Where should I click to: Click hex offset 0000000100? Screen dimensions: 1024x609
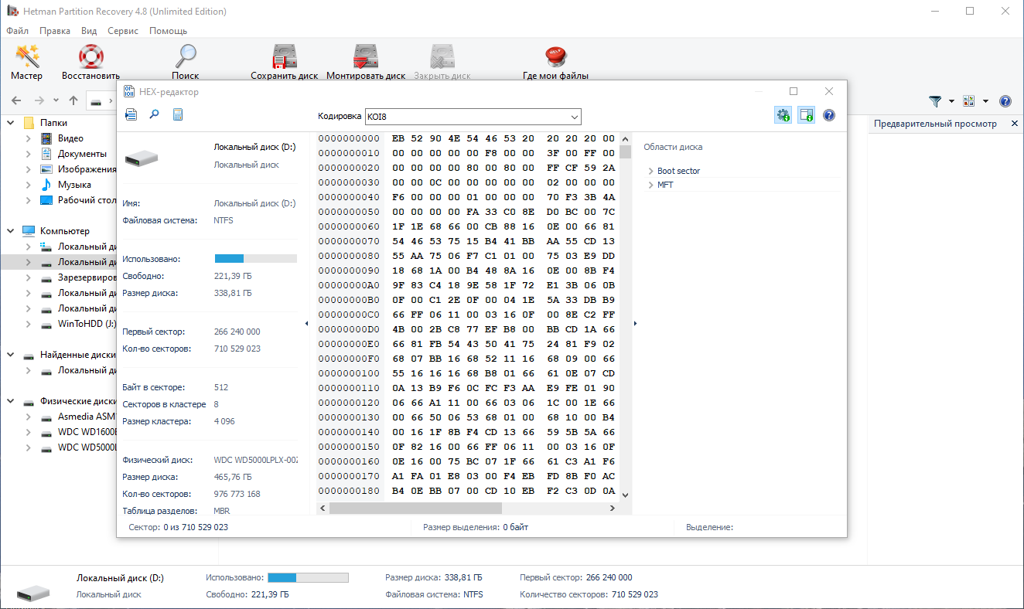pos(349,373)
